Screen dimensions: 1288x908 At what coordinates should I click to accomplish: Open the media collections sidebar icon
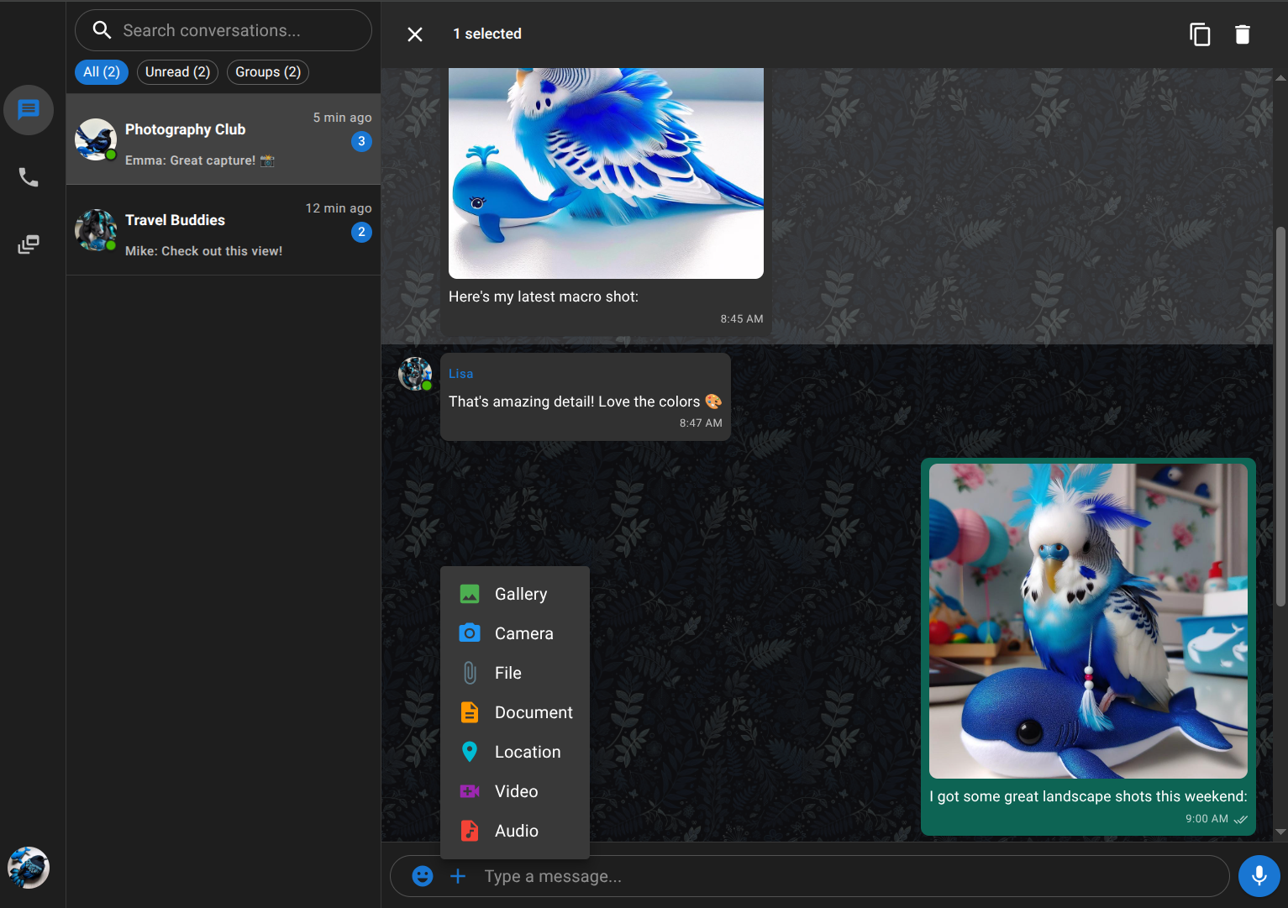pyautogui.click(x=29, y=244)
